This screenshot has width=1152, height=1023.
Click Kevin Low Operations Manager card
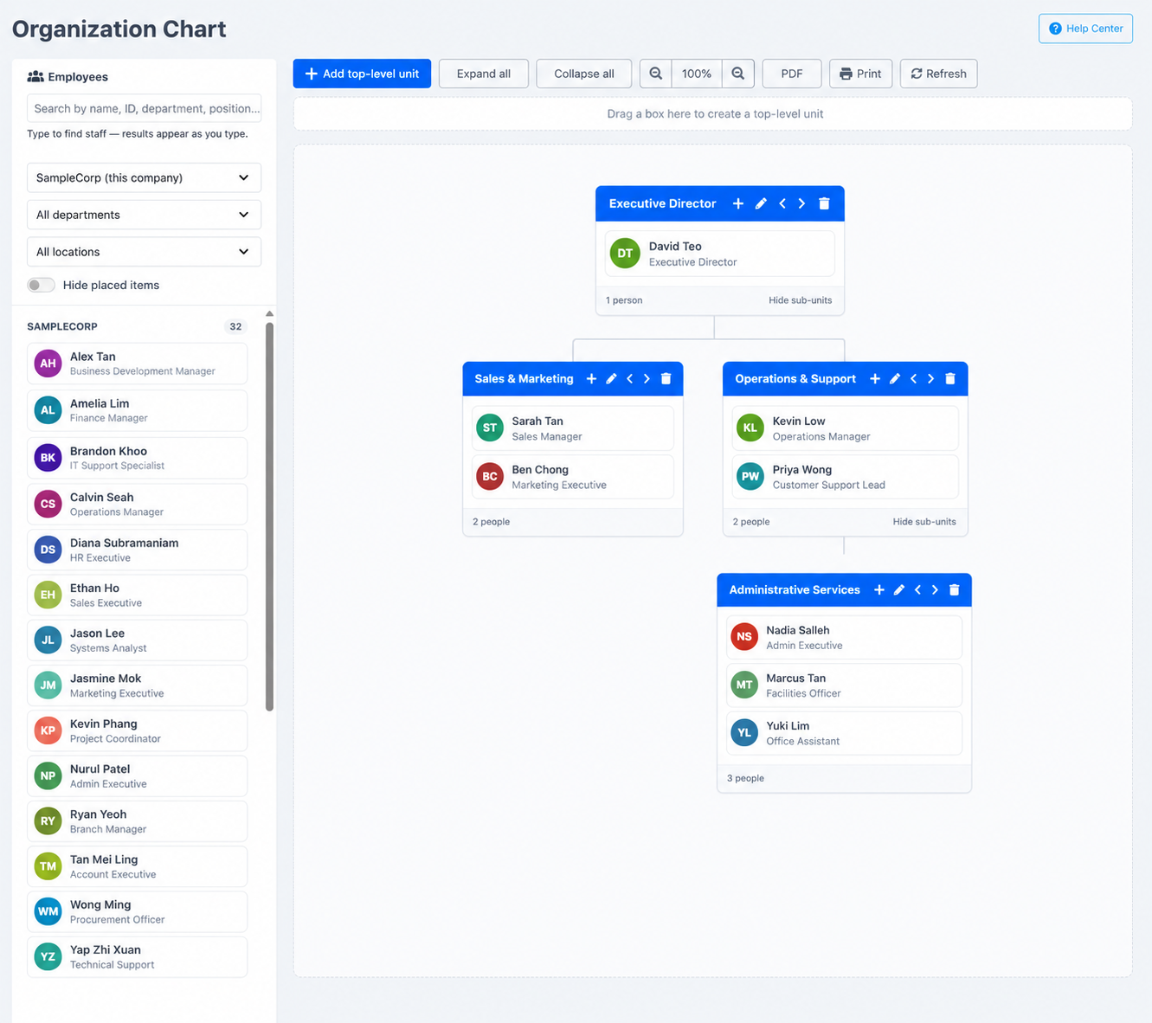845,428
